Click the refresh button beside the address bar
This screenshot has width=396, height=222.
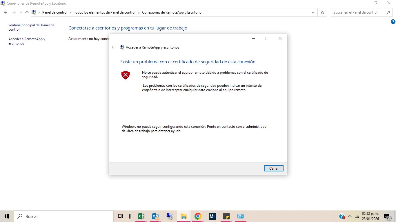(322, 12)
